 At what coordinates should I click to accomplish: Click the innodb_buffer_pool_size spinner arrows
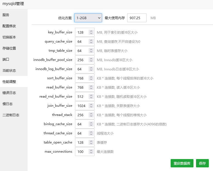91,60
